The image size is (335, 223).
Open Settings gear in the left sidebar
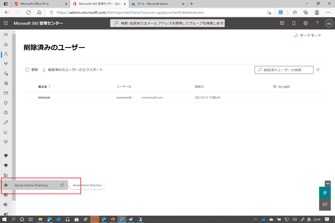pyautogui.click(x=6, y=113)
